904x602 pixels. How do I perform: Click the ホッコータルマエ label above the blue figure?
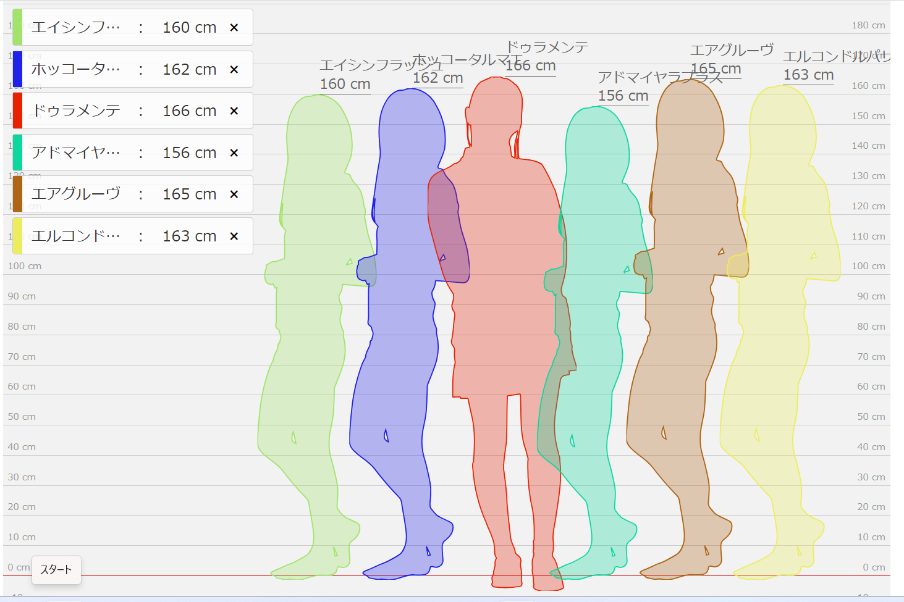click(468, 59)
